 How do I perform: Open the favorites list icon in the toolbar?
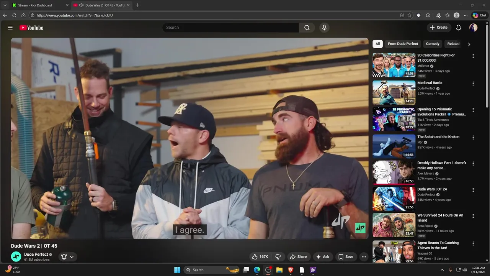(x=447, y=15)
